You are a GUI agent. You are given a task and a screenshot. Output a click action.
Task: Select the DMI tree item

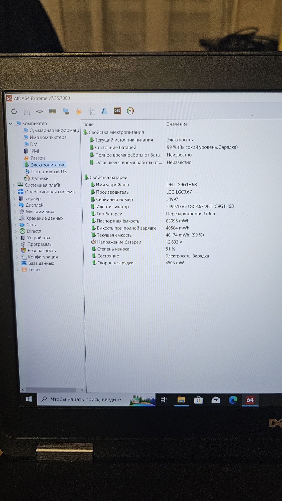coord(31,144)
